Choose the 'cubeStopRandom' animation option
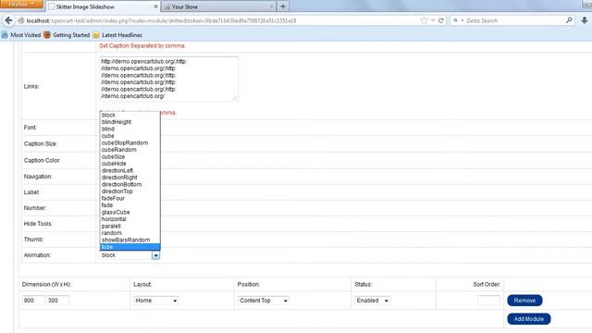 coord(129,142)
